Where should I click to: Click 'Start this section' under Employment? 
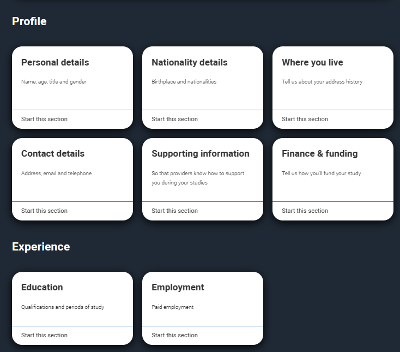coord(174,335)
